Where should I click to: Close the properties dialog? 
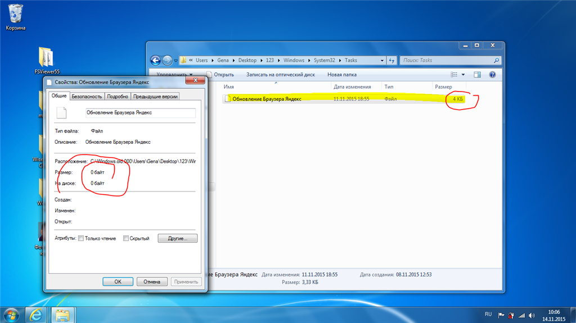195,80
